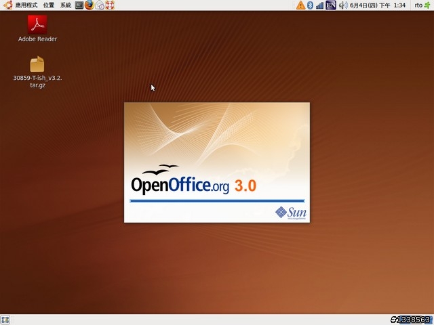
Task: Open the Adobe Reader desktop icon
Action: (37, 28)
